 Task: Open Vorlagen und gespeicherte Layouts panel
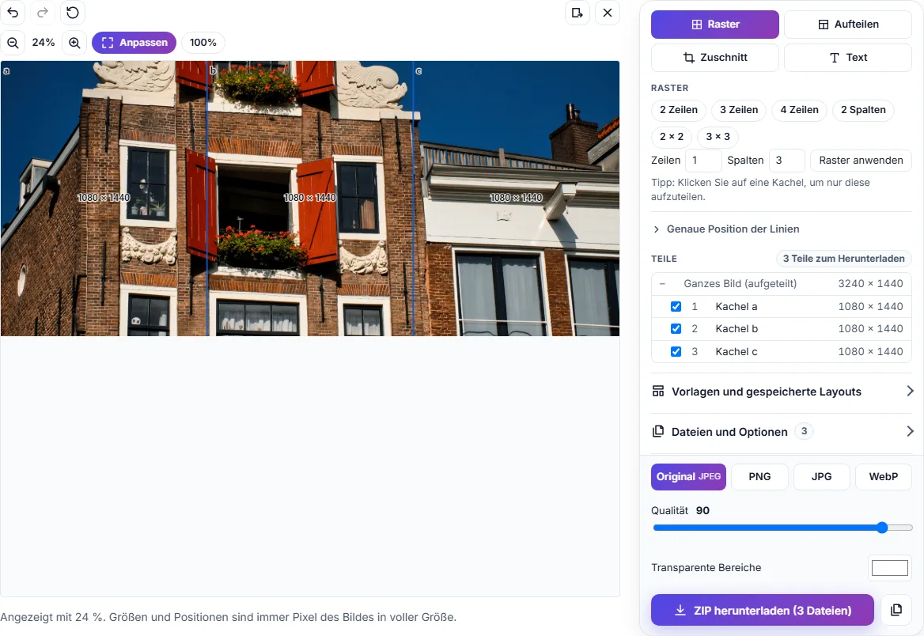[x=782, y=392]
